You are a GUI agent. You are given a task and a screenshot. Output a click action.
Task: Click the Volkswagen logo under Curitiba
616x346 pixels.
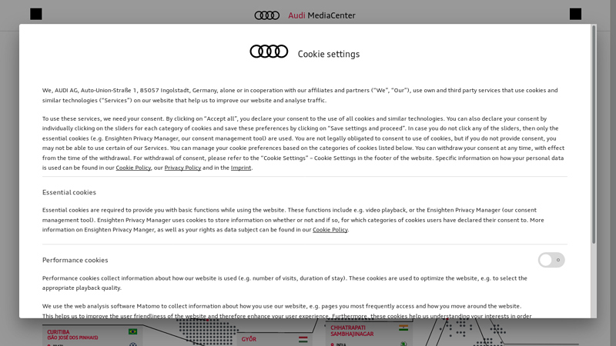(x=133, y=344)
